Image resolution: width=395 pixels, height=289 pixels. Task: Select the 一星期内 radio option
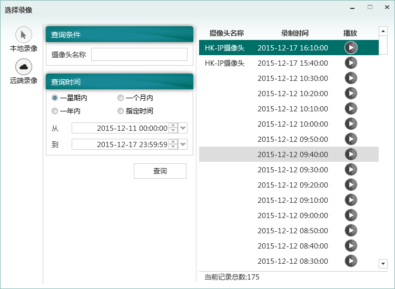point(55,98)
